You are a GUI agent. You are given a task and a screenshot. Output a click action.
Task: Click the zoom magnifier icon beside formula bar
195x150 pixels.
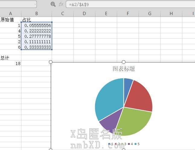point(53,4)
